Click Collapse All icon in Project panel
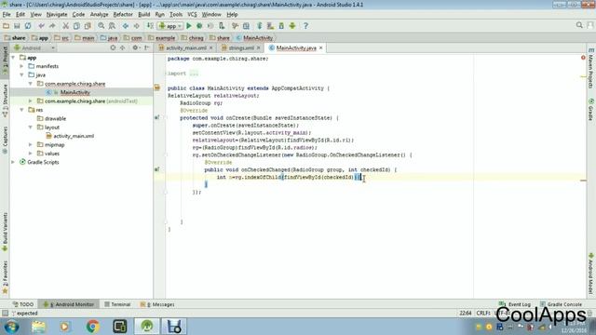Screen dimensions: 596x335 click(x=122, y=47)
